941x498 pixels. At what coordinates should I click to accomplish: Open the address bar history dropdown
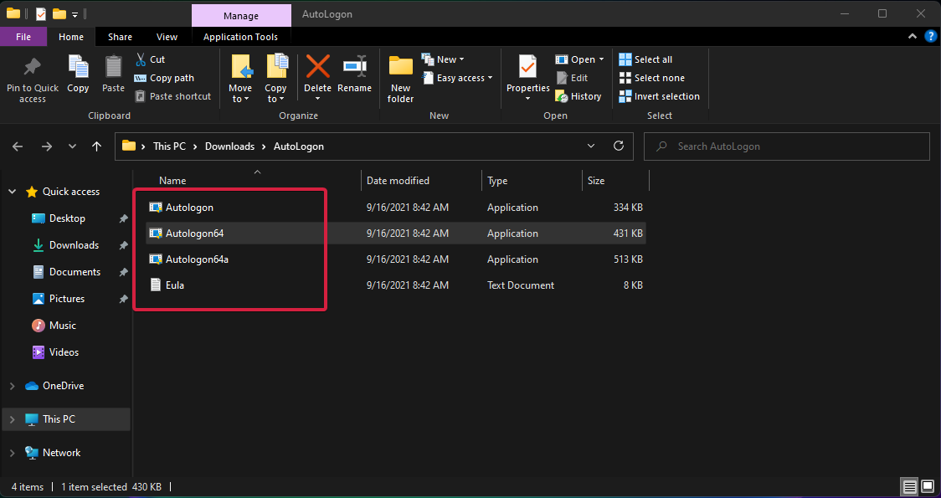pyautogui.click(x=591, y=146)
